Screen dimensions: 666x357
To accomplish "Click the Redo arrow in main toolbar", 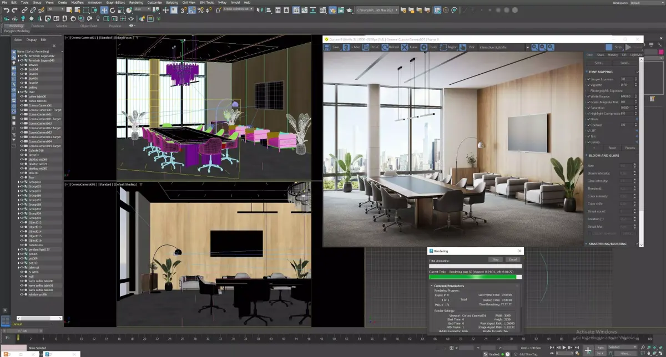I will pyautogui.click(x=14, y=11).
